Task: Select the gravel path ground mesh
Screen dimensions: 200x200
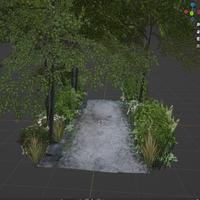Action: coord(99,138)
